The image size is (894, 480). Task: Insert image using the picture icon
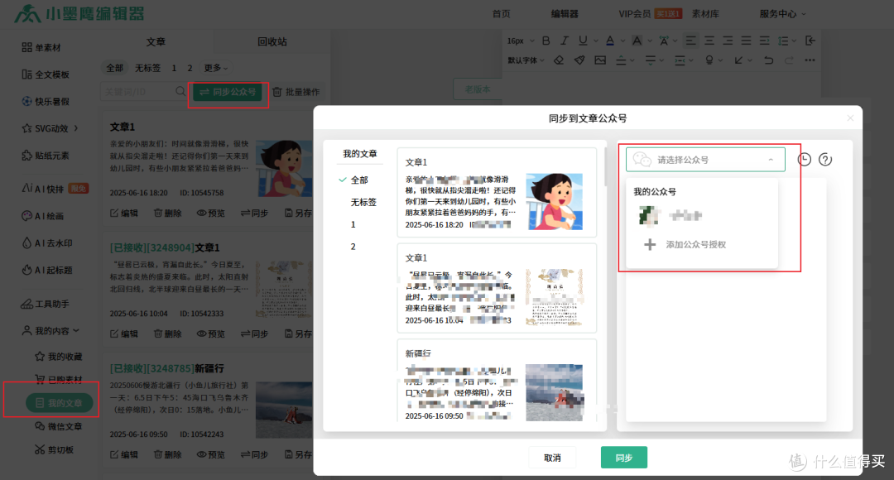coord(600,60)
